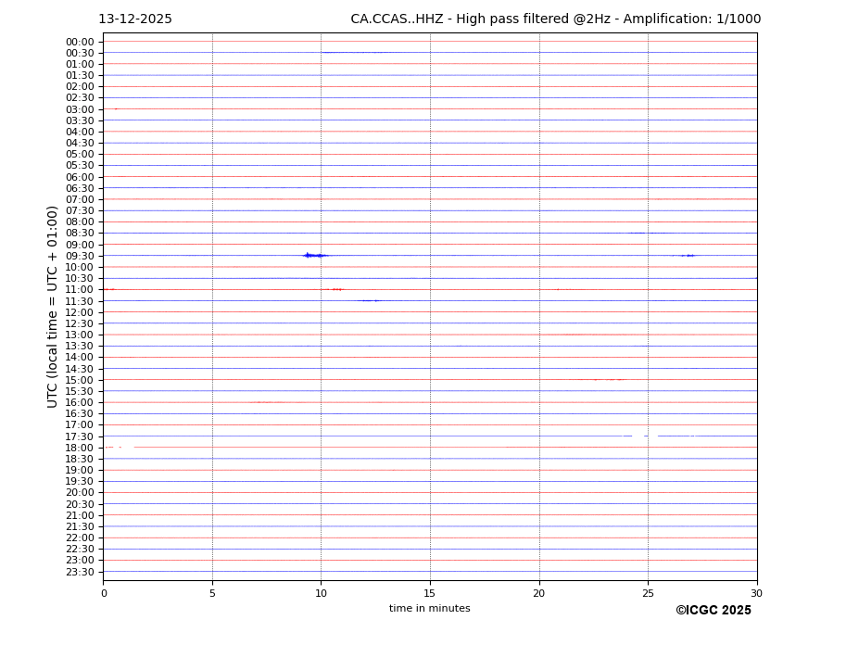Click the blue signal on the 00:30 trace
859x645 pixels.
pyautogui.click(x=357, y=53)
